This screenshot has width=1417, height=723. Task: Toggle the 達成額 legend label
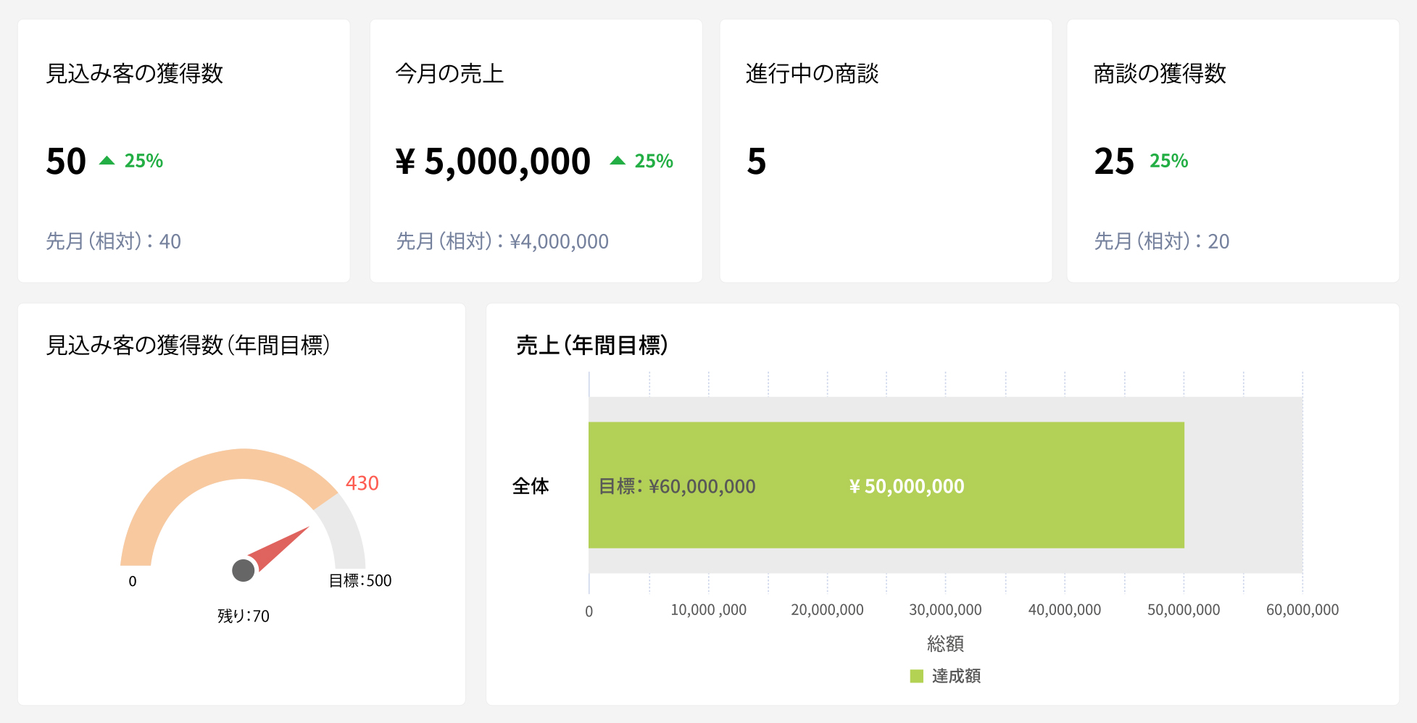[956, 676]
